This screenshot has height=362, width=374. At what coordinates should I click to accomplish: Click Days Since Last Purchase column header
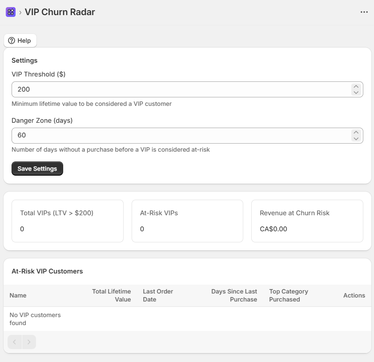click(234, 295)
